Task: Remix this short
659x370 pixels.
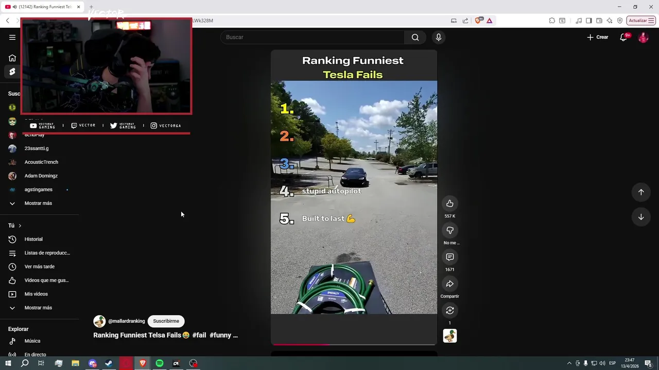Action: pyautogui.click(x=450, y=310)
